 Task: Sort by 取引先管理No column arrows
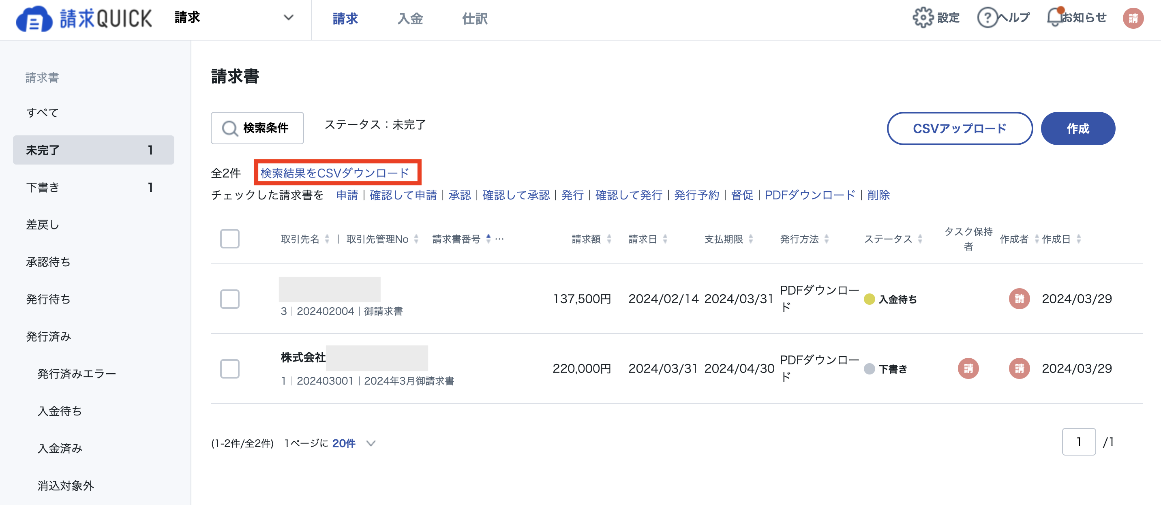416,239
